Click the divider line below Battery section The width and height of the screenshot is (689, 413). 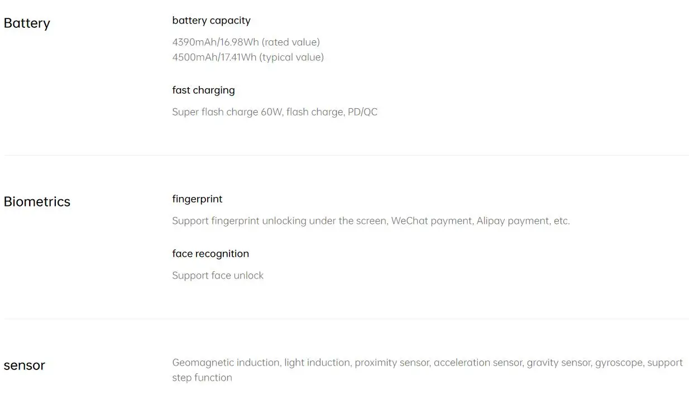pyautogui.click(x=346, y=155)
